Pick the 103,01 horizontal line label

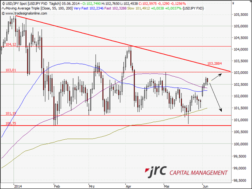(11, 70)
